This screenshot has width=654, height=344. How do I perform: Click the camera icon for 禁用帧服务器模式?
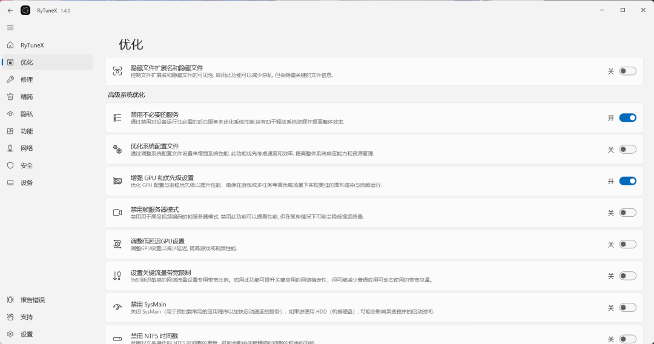(117, 213)
